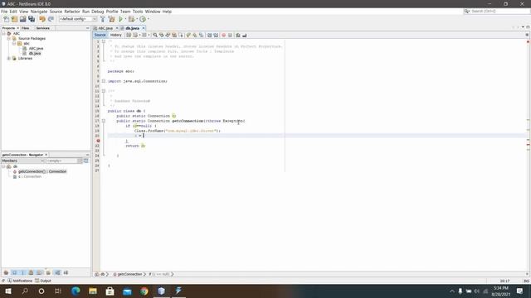The image size is (531, 298).
Task: Toggle Bookmark in the editor toolbar
Action: click(201, 35)
